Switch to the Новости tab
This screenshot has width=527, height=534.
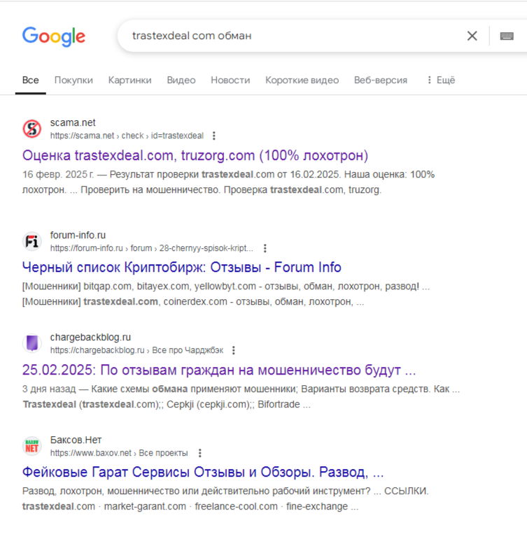[230, 80]
